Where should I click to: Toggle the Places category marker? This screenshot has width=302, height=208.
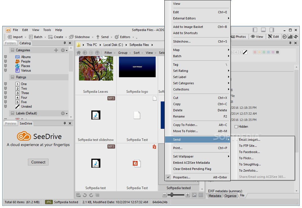pyautogui.click(x=6, y=66)
